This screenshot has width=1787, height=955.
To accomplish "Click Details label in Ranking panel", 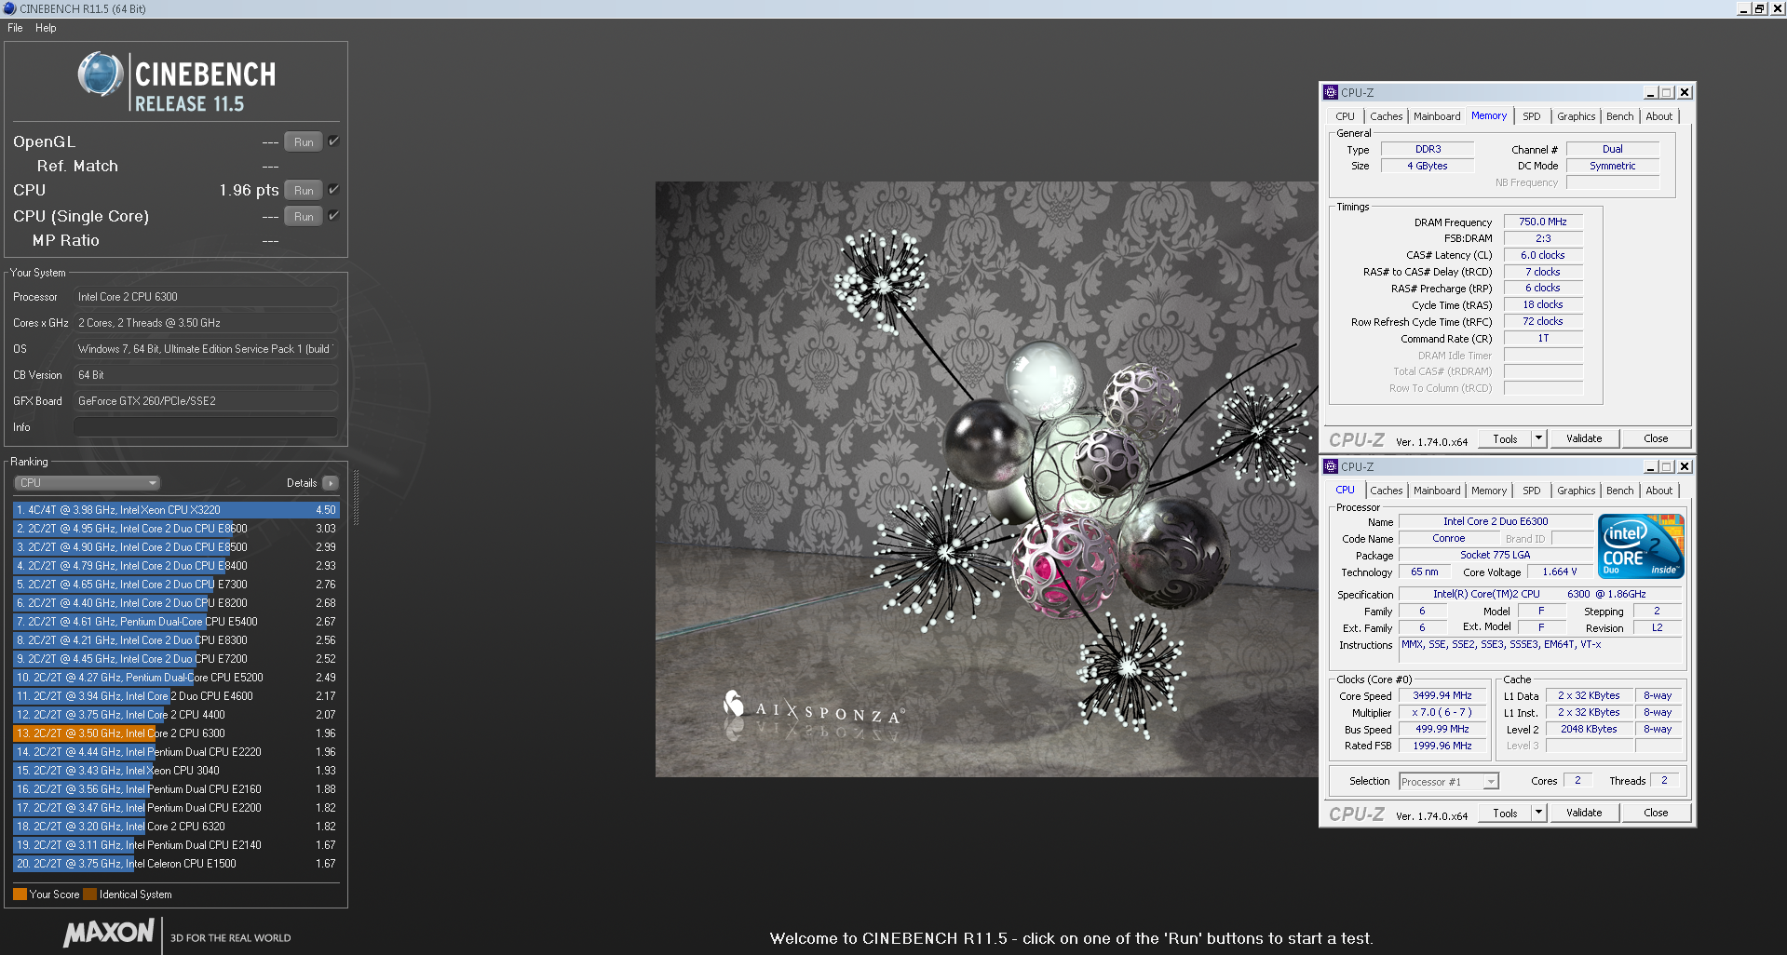I will 302,483.
